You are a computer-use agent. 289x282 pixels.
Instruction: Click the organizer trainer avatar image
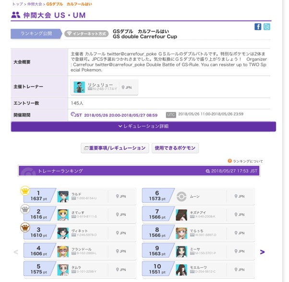79,87
